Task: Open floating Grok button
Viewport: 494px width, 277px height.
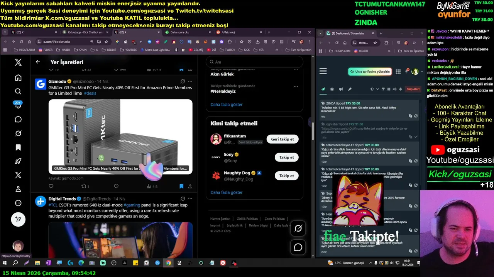Action: click(298, 228)
